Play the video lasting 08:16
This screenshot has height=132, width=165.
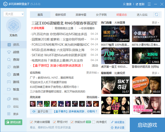tap(116, 105)
